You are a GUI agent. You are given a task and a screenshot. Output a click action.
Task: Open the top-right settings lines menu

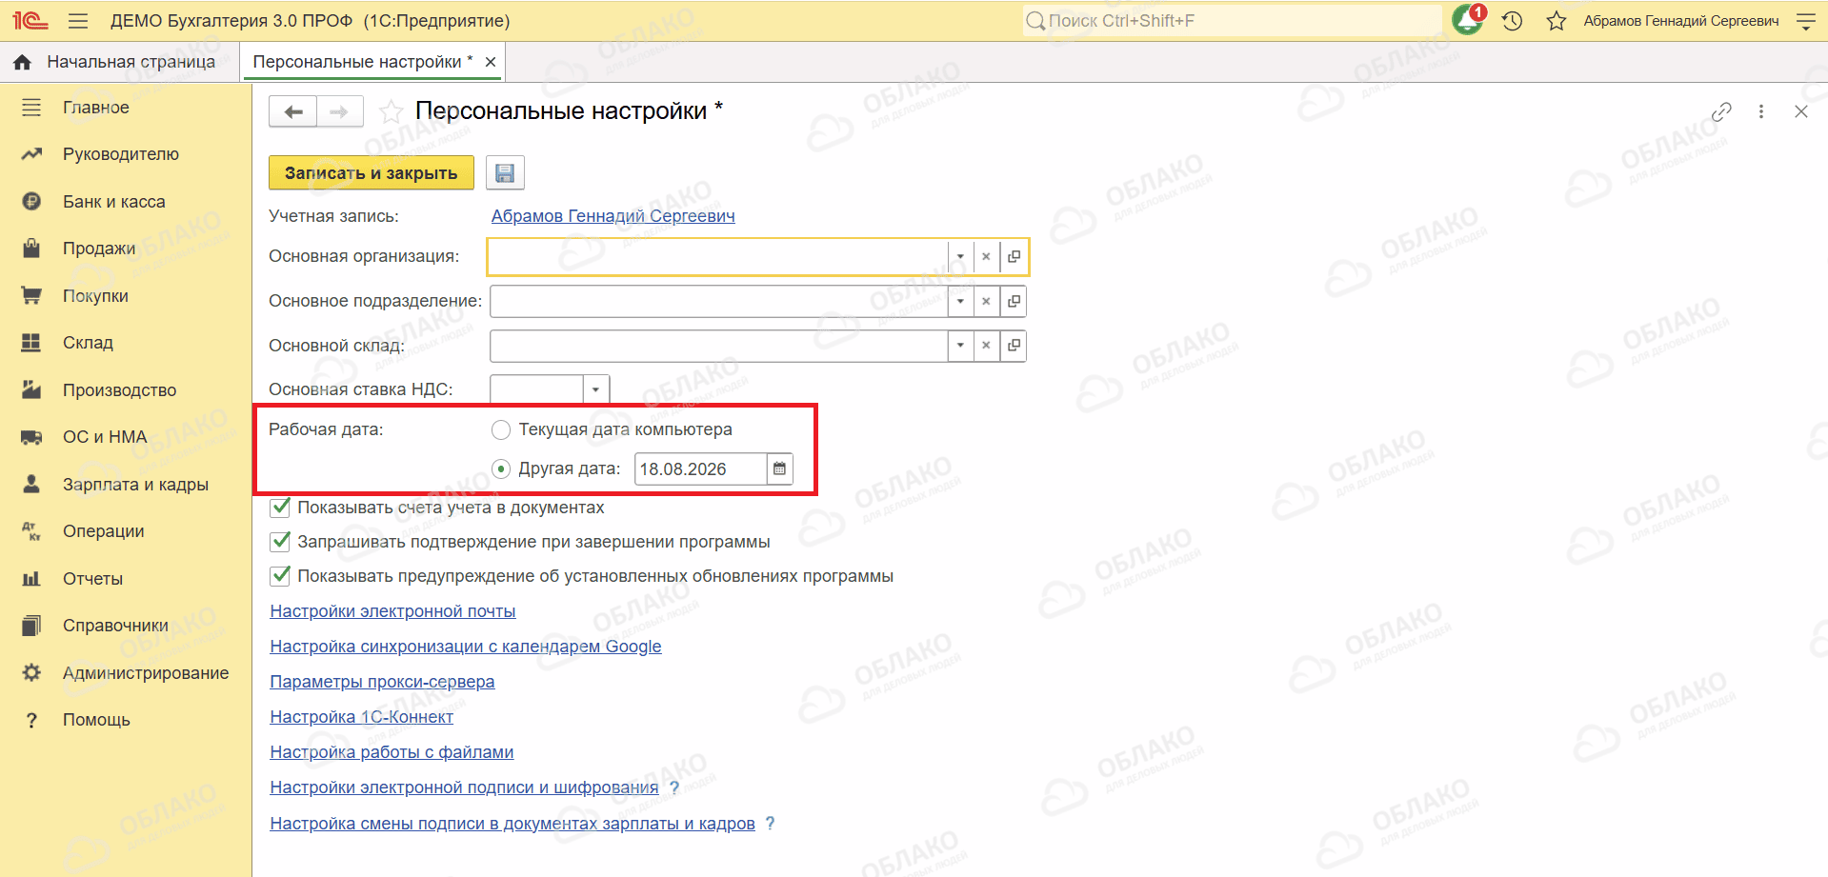(x=1805, y=20)
